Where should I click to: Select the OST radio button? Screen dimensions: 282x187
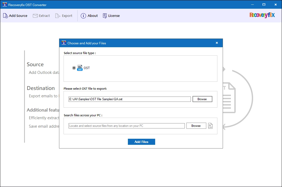coord(74,68)
